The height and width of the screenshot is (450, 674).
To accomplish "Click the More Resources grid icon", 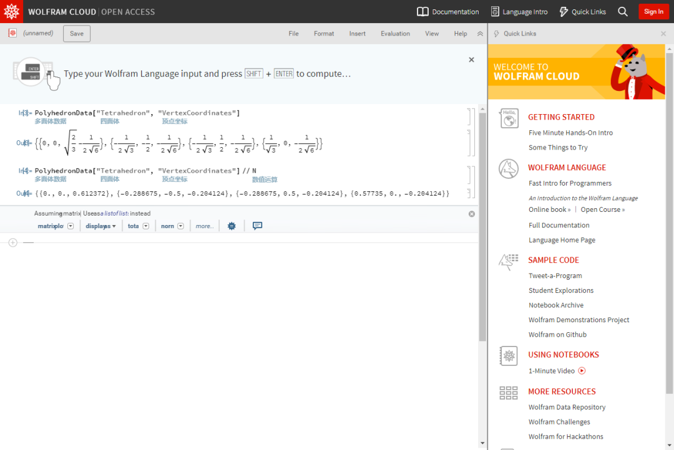I will [x=509, y=393].
